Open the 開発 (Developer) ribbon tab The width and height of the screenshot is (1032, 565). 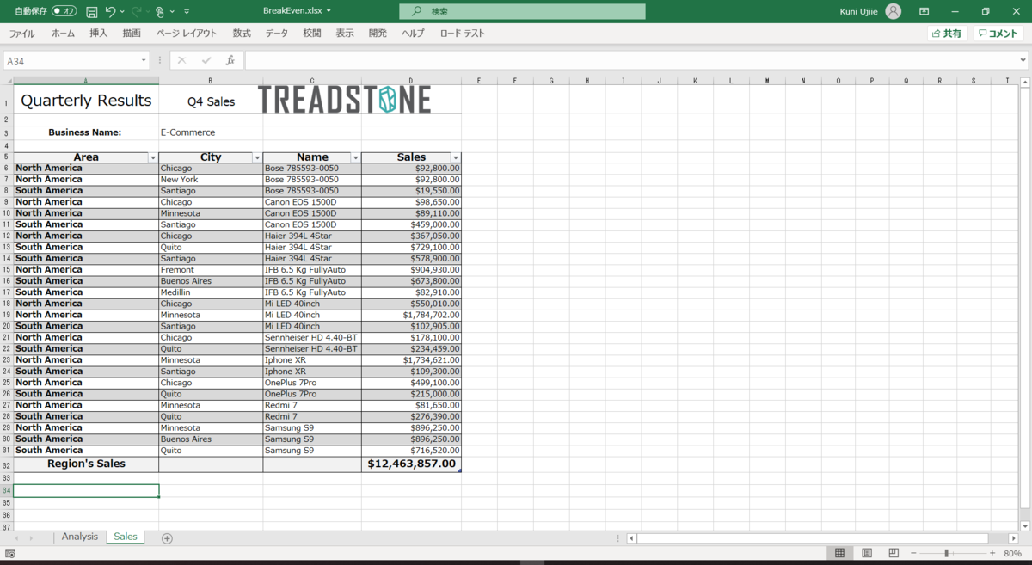pyautogui.click(x=378, y=34)
